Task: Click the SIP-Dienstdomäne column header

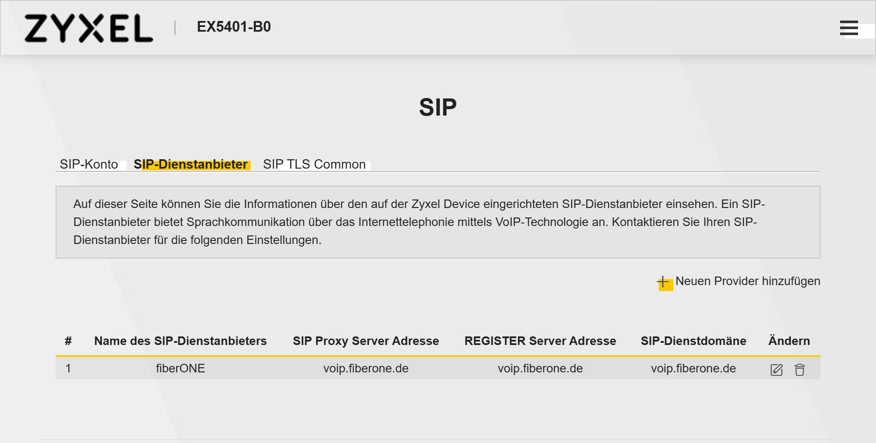Action: [693, 341]
